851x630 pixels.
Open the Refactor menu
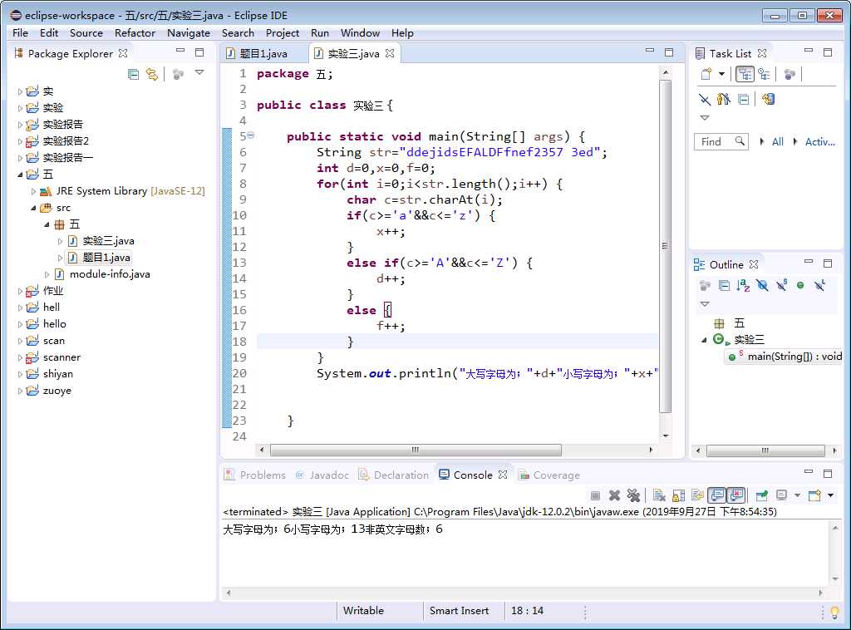(x=135, y=33)
